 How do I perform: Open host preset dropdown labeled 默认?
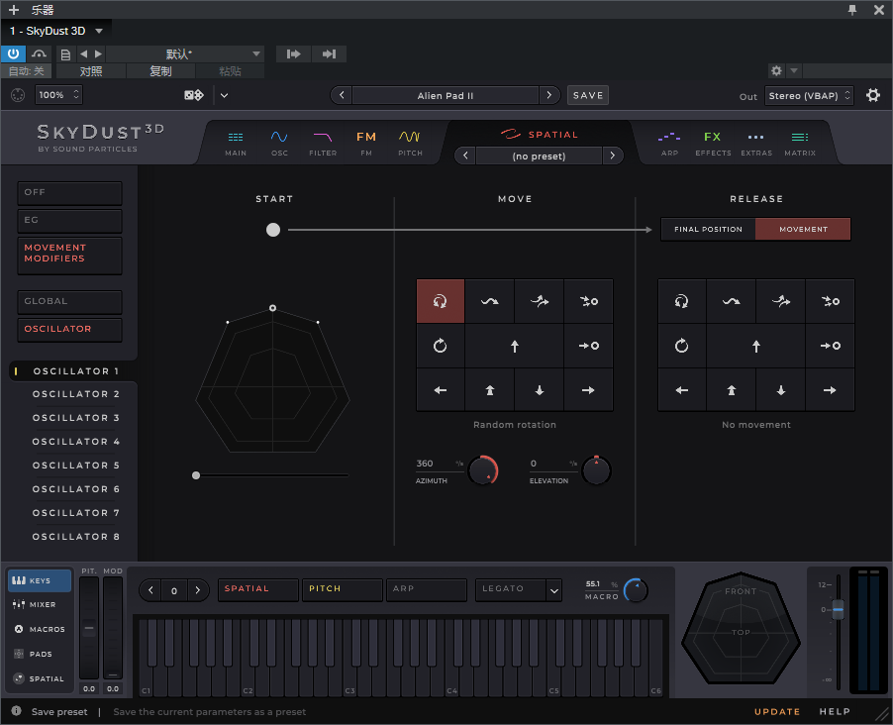click(185, 54)
